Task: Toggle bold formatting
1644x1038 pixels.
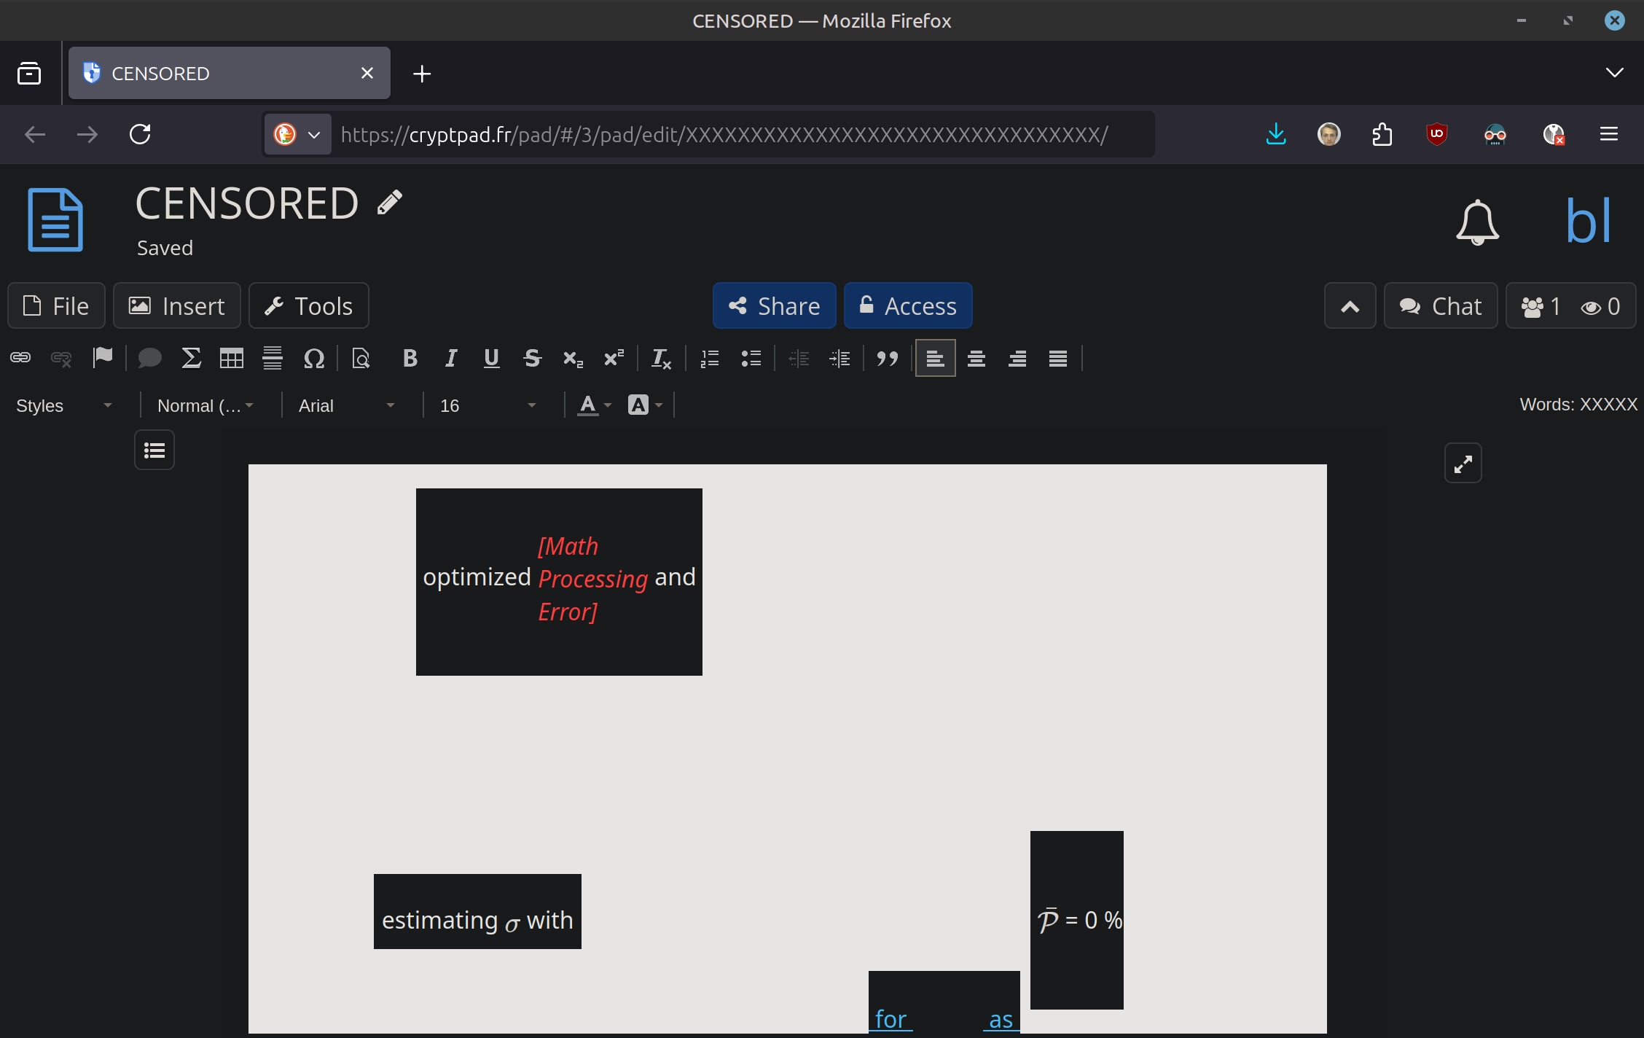Action: [x=410, y=358]
